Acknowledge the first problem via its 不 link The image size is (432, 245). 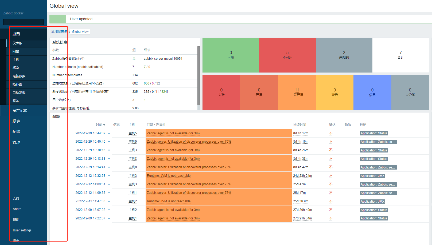tap(331, 133)
